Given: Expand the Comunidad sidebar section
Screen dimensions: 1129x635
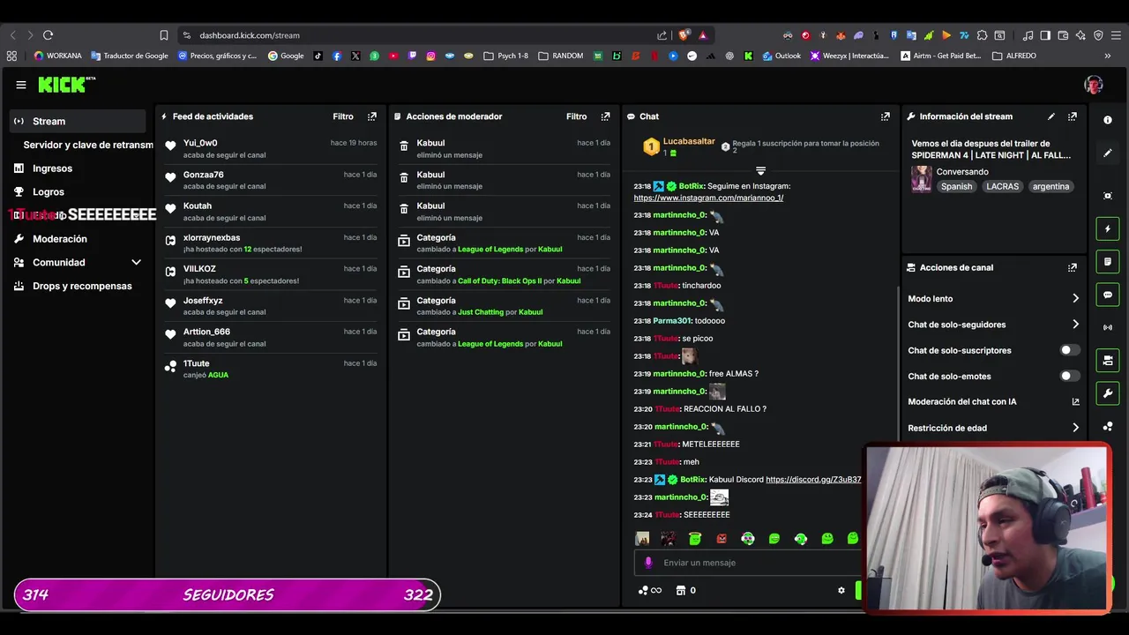Looking at the screenshot, I should tap(78, 262).
